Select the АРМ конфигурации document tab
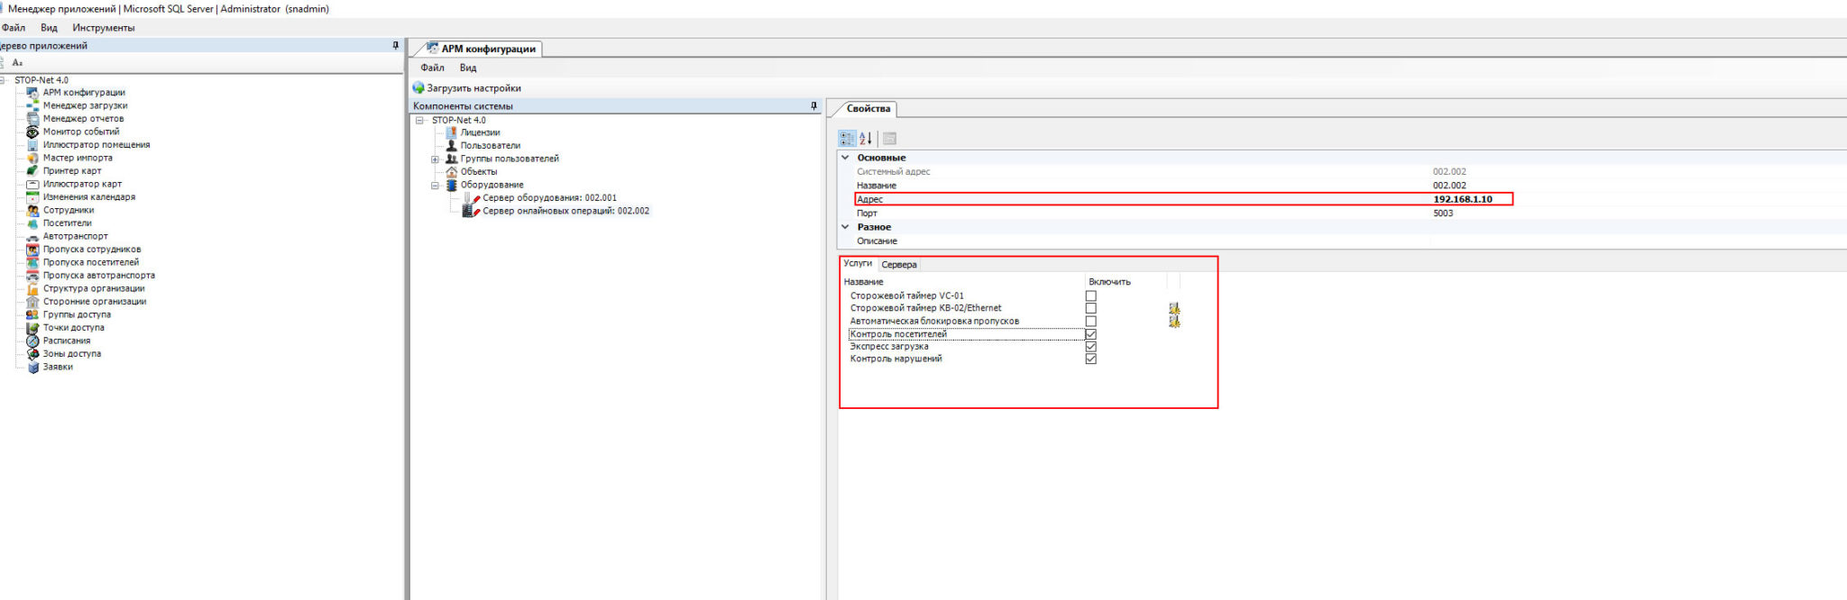This screenshot has width=1847, height=600. click(x=481, y=49)
